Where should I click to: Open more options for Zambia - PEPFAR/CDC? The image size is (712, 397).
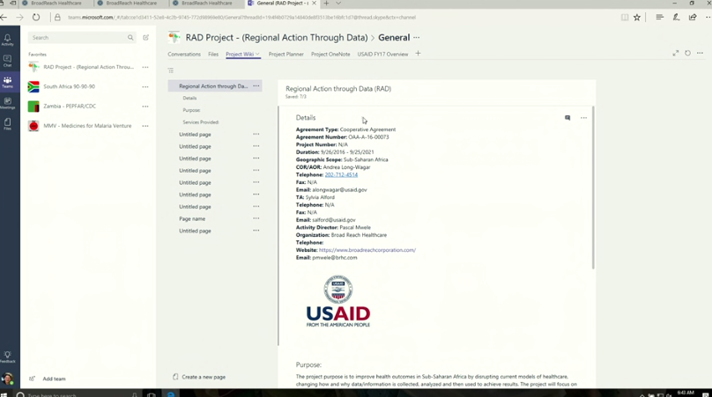pyautogui.click(x=145, y=107)
